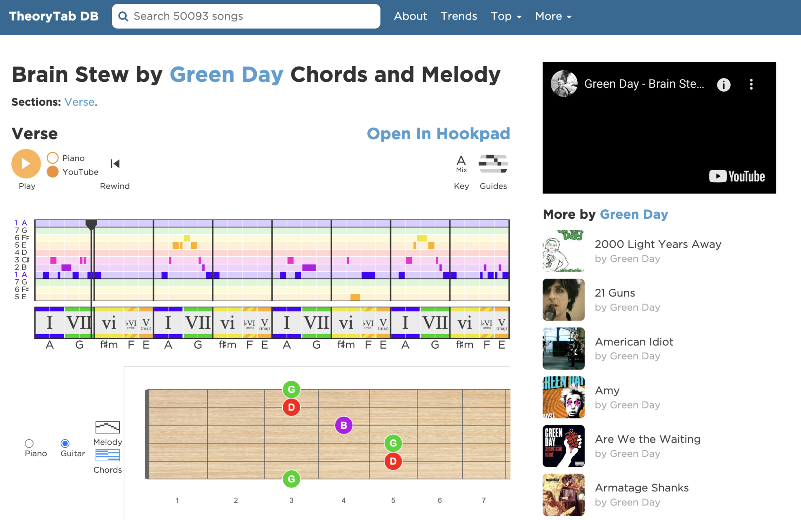
Task: Expand the More dropdown
Action: 553,16
